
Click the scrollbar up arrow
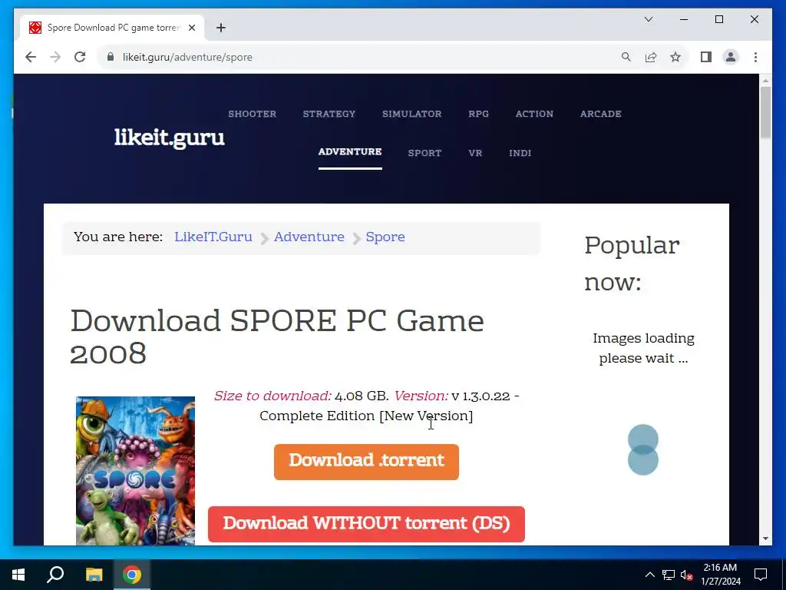765,80
